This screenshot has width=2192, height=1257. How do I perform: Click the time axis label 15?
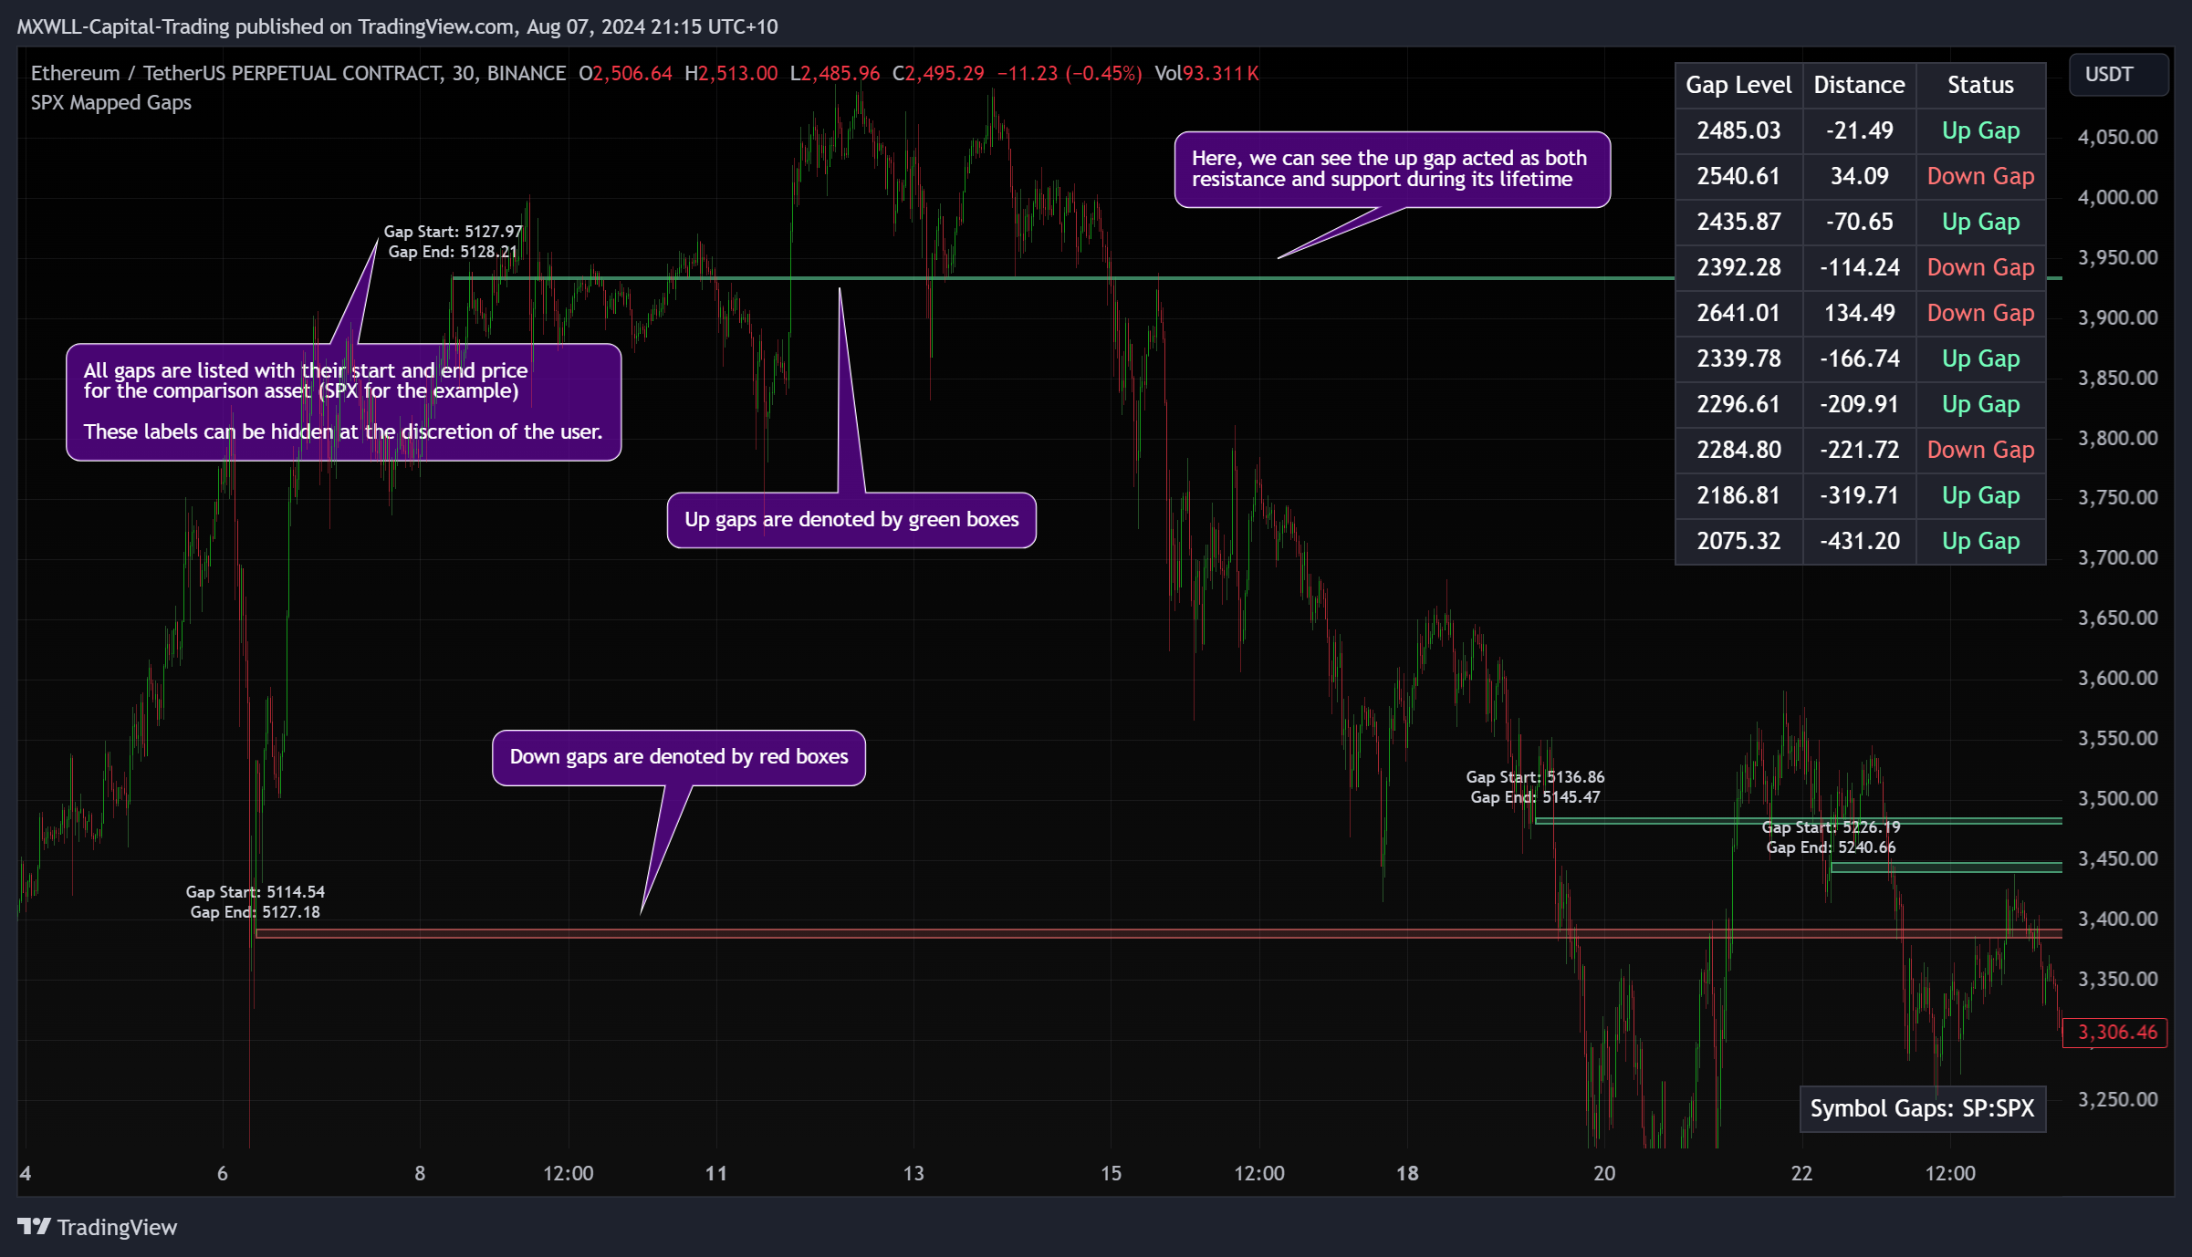1111,1173
